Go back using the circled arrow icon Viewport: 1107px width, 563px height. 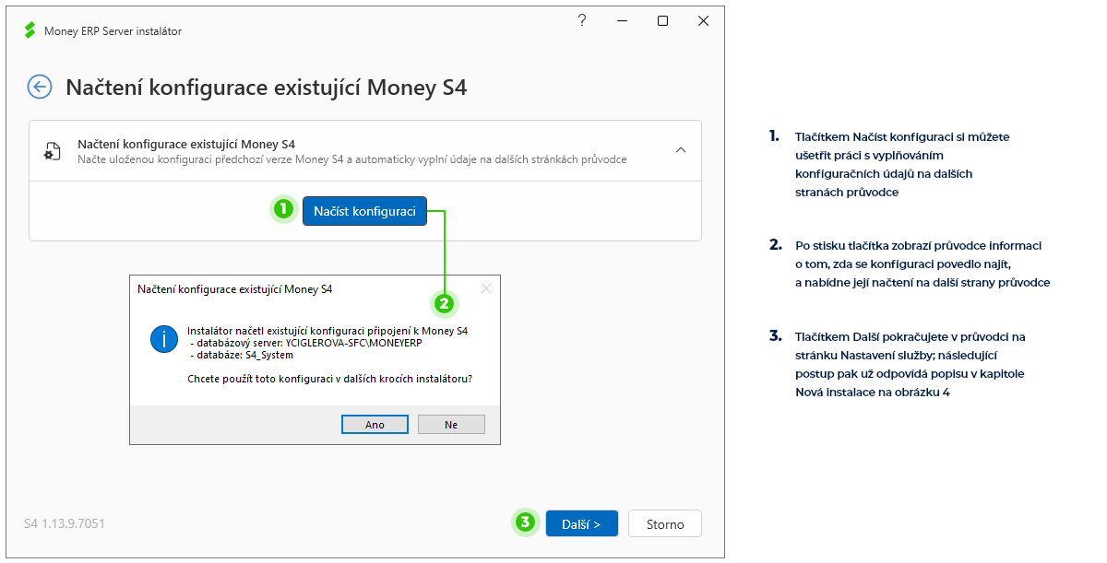(40, 88)
